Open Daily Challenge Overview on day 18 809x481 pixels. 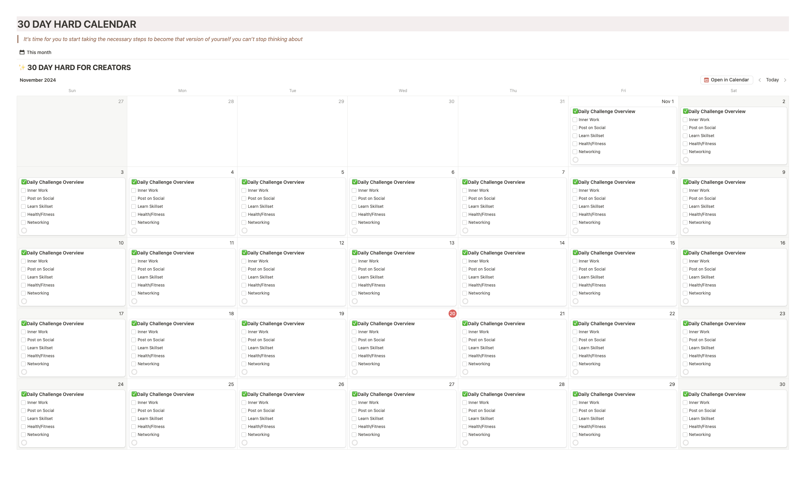pos(165,324)
